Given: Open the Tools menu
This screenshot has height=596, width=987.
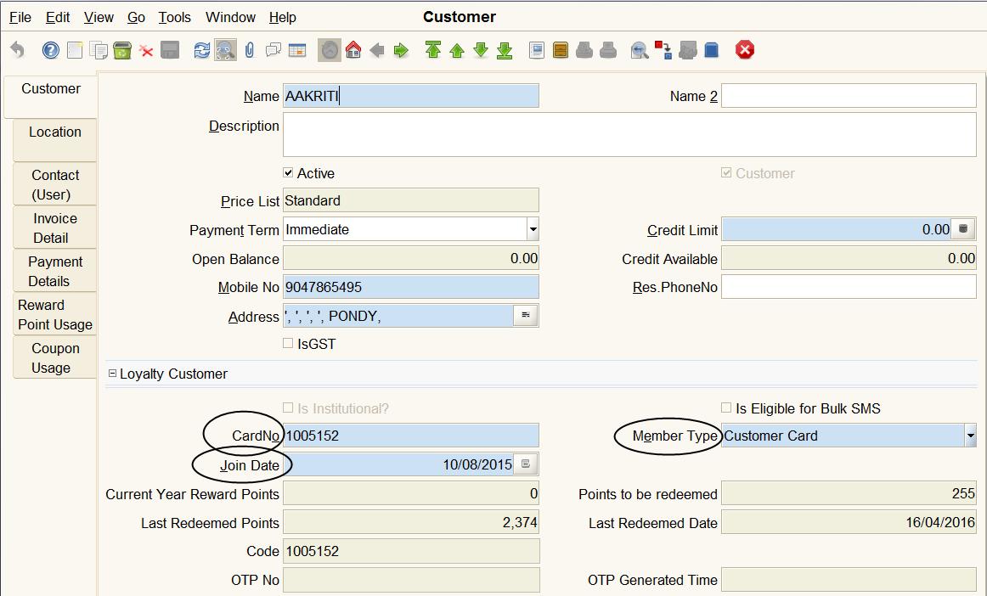Looking at the screenshot, I should [174, 18].
